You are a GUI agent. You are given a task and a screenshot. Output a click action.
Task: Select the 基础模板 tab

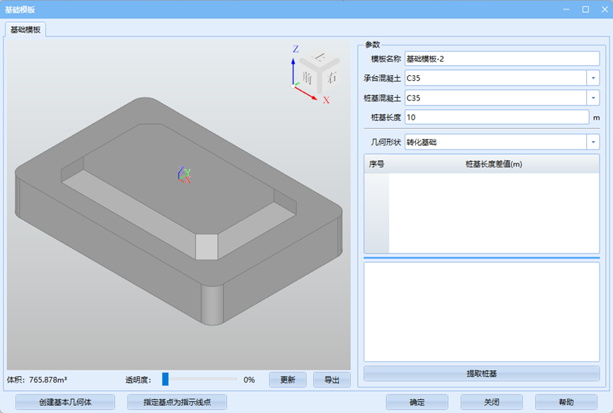(x=26, y=30)
